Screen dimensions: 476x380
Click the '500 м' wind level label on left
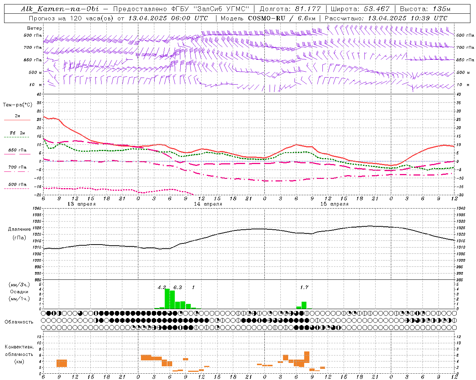[x=35, y=72]
